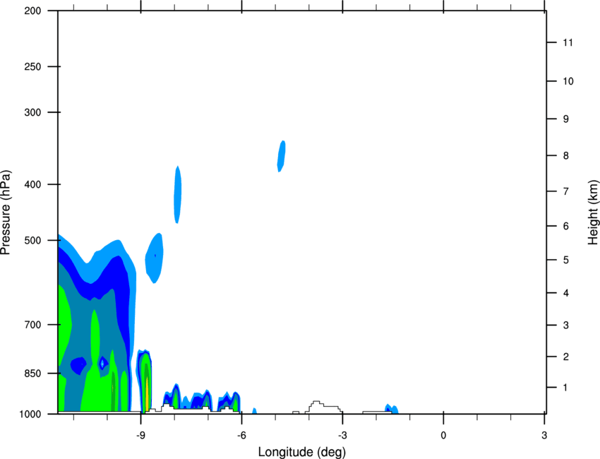Click the -6 longitude tick label
600x459 pixels.
click(241, 435)
